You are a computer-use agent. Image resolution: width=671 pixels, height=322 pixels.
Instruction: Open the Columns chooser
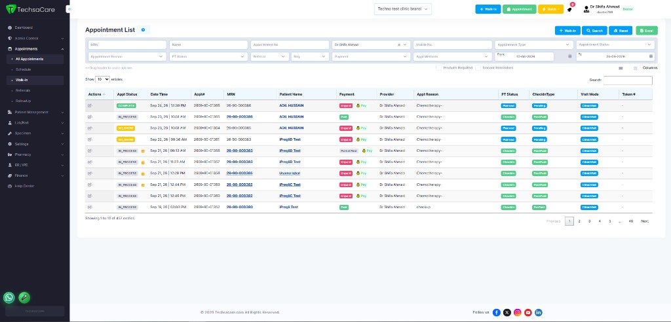point(650,68)
